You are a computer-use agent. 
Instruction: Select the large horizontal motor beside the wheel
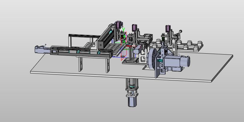coord(177,62)
